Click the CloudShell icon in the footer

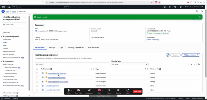[2, 98]
